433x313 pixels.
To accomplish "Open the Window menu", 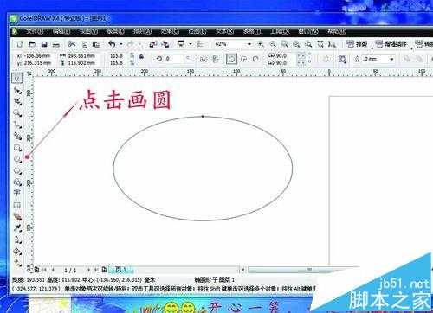I will tap(308, 31).
